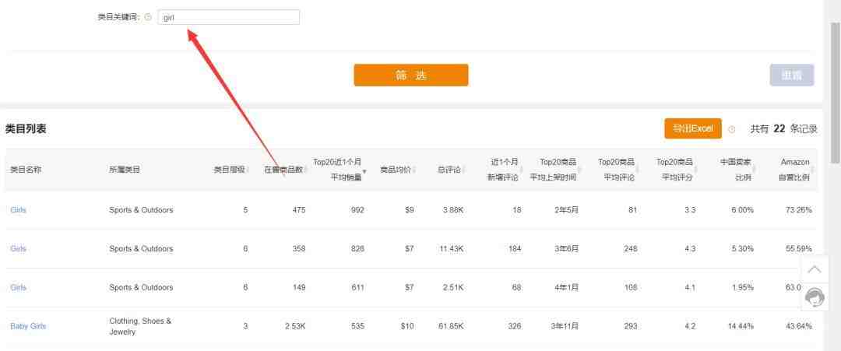Click help icon beside 类目关键词 label

[148, 18]
